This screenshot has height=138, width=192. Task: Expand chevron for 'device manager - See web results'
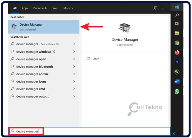tap(74, 44)
